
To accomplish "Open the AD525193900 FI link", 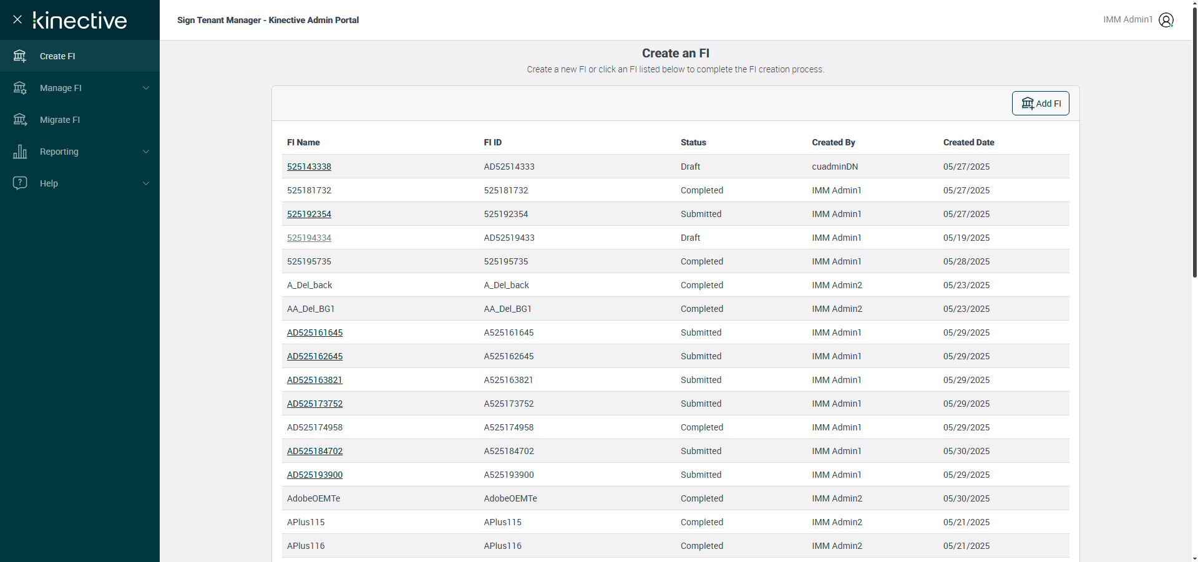I will click(314, 475).
